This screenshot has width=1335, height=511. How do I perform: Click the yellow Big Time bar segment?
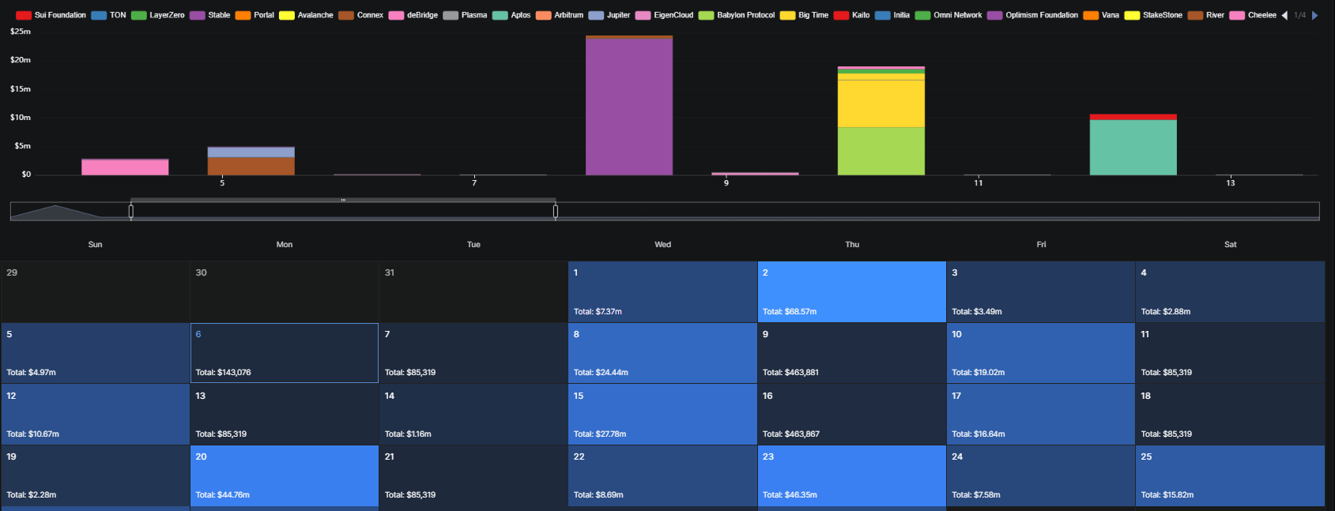click(881, 103)
